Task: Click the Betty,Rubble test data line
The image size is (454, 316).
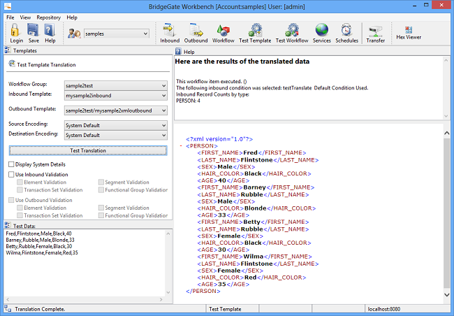Action: click(39, 246)
